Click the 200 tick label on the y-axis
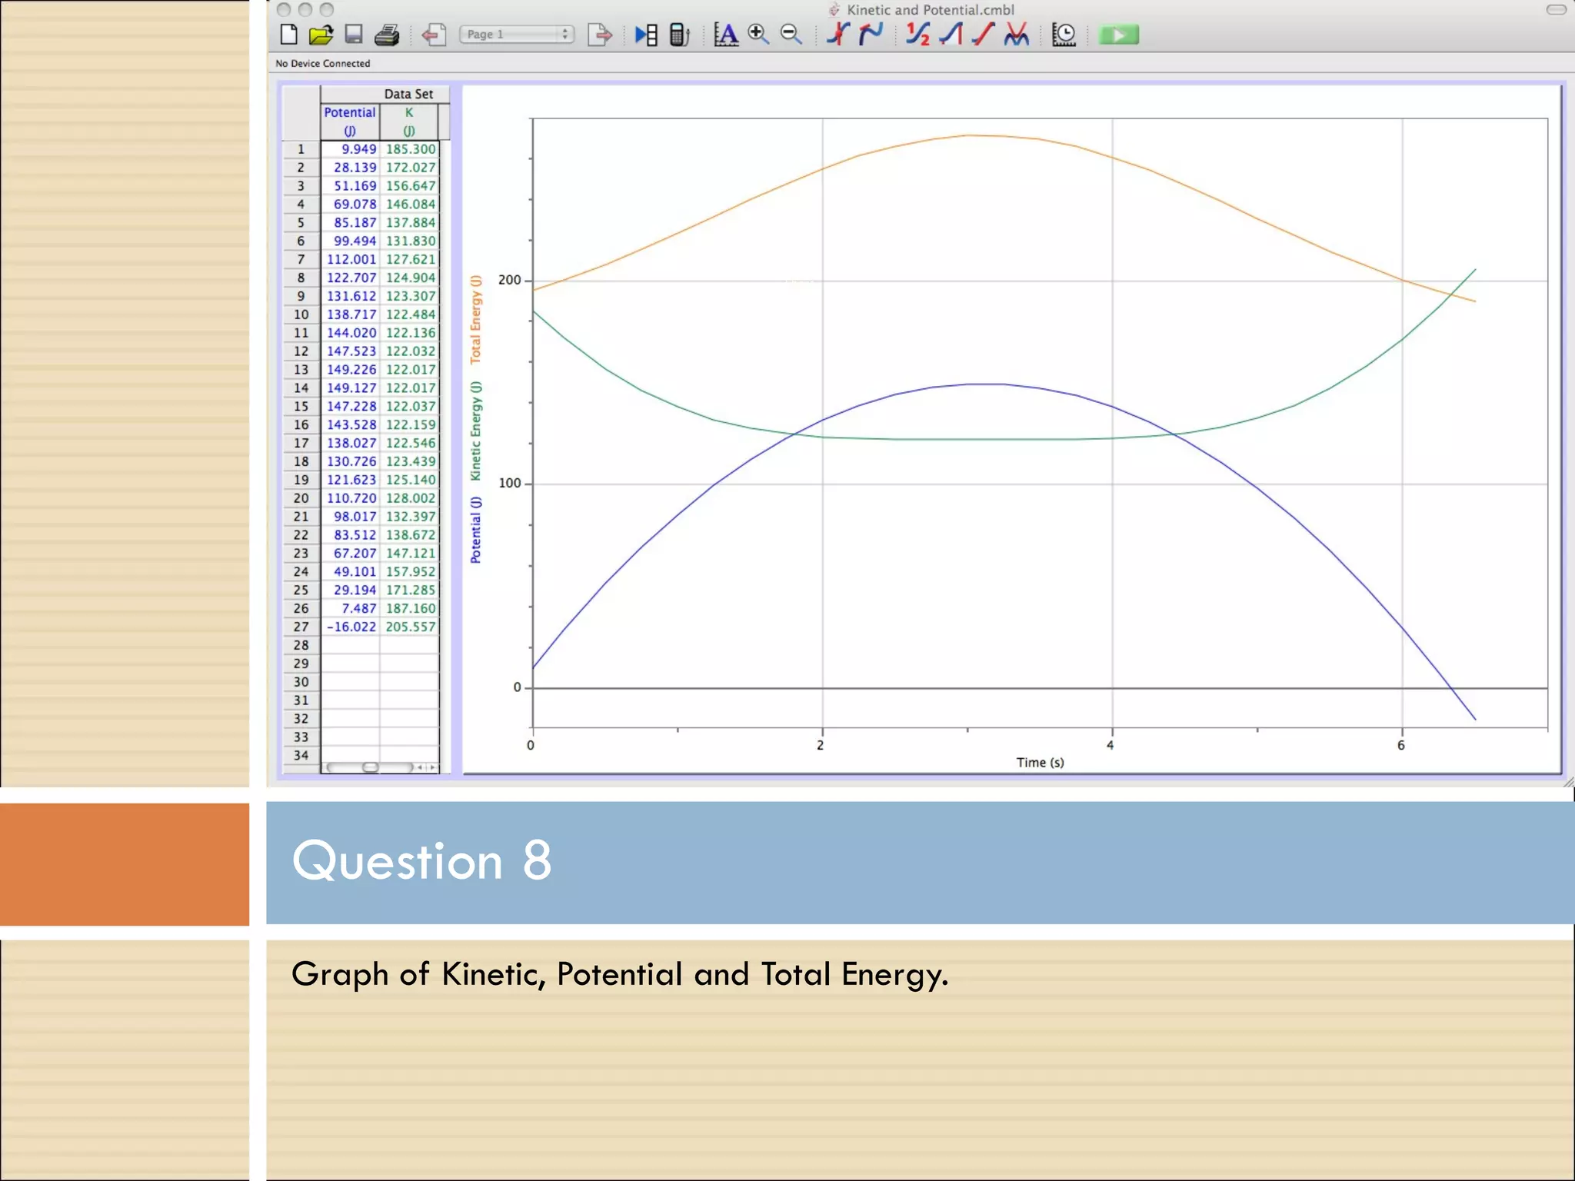Viewport: 1575px width, 1181px height. (509, 280)
